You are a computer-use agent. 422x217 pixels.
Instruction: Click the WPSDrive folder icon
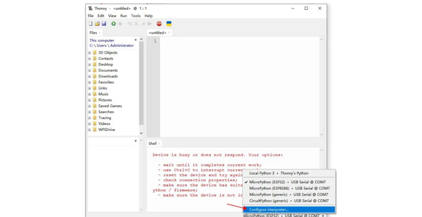point(95,130)
